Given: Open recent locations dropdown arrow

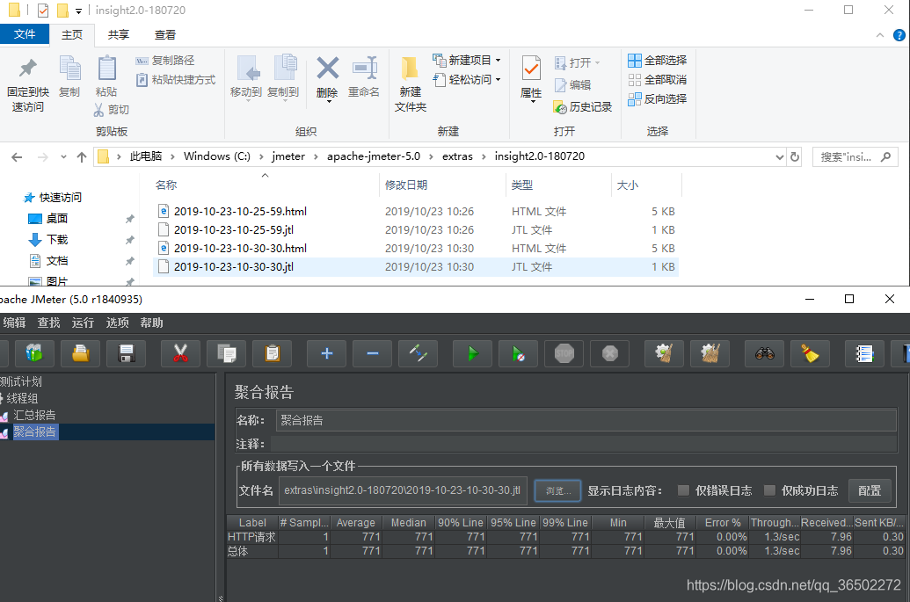Looking at the screenshot, I should click(63, 157).
